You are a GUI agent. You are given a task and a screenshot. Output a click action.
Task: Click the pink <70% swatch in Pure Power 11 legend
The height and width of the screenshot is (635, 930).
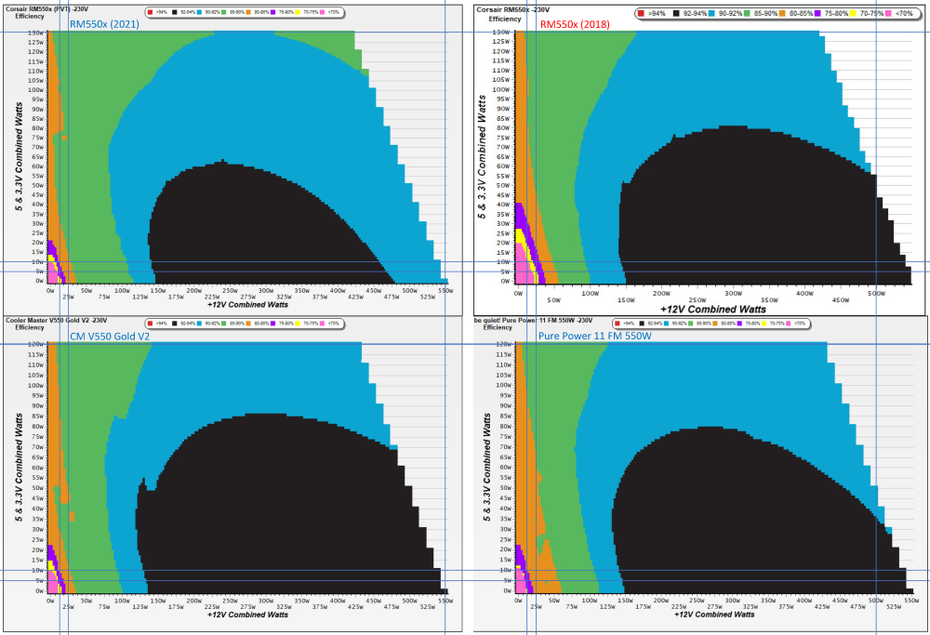(789, 324)
